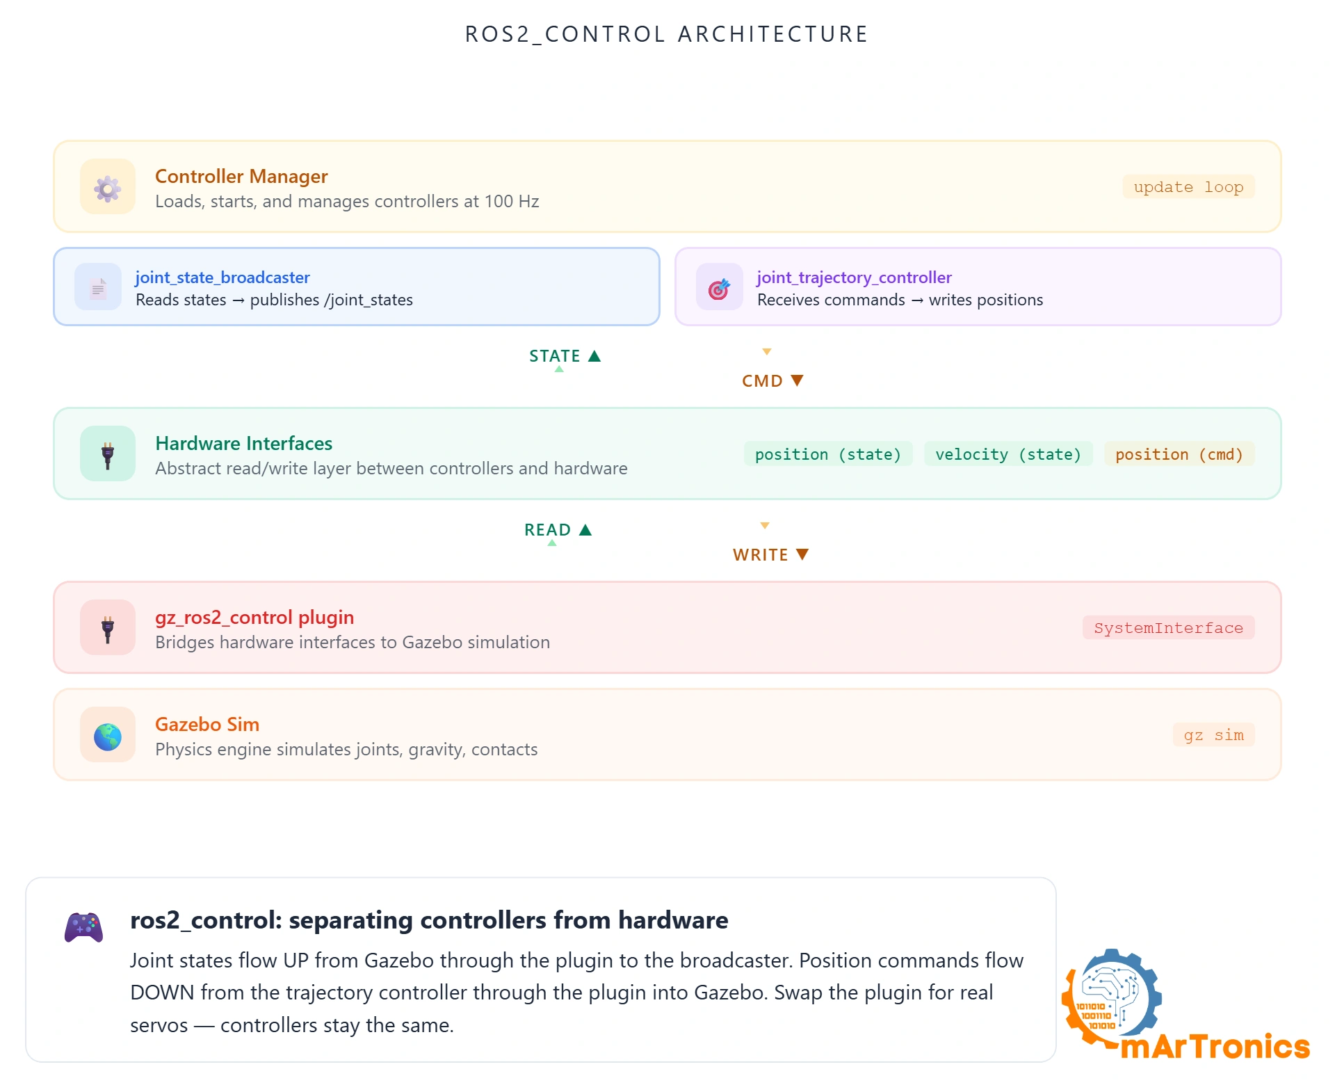
Task: Click the READ label
Action: tap(547, 530)
